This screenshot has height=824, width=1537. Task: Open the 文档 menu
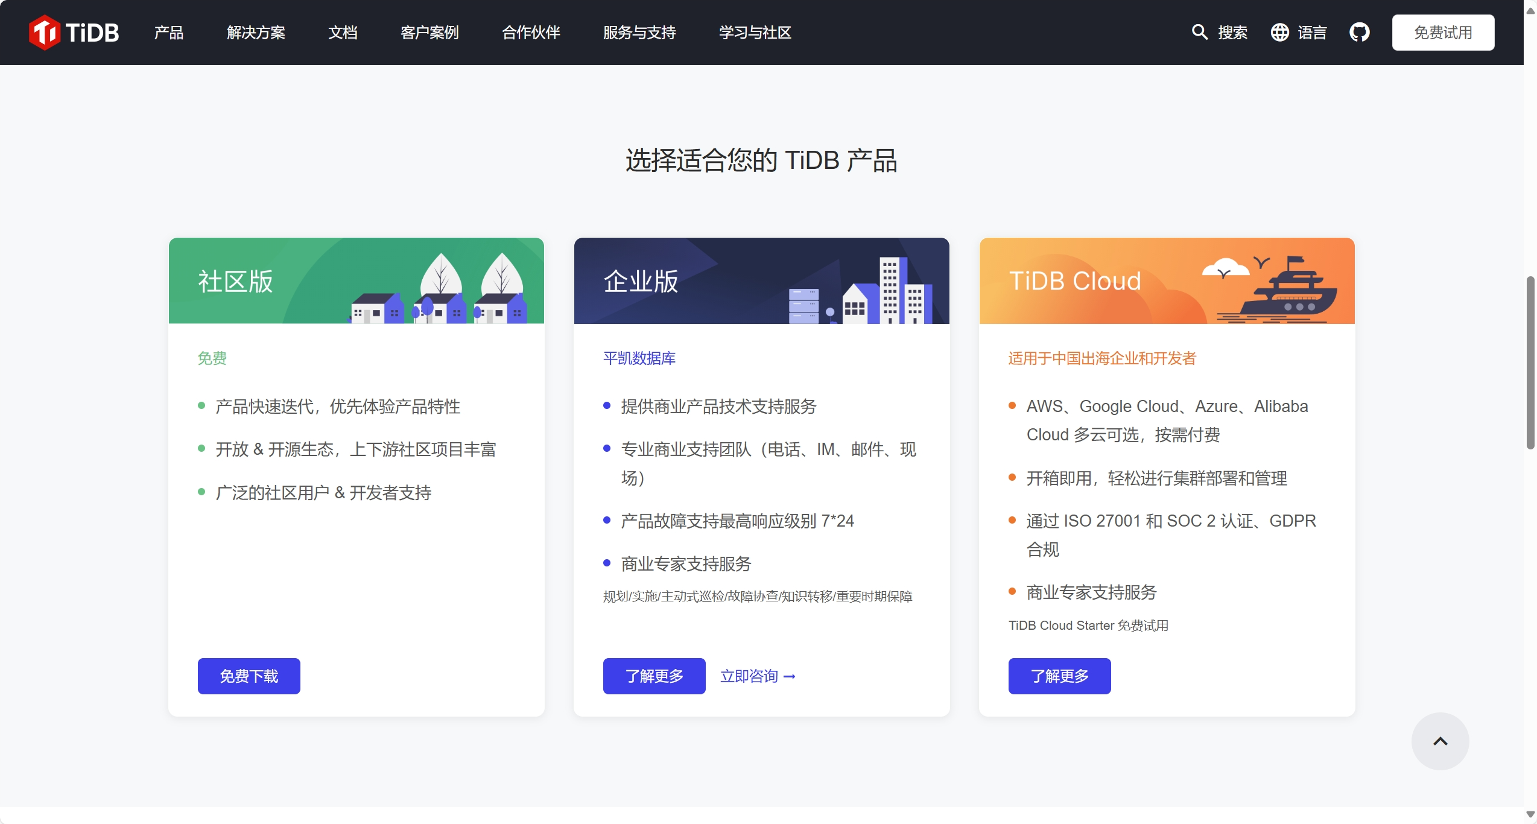pyautogui.click(x=343, y=33)
